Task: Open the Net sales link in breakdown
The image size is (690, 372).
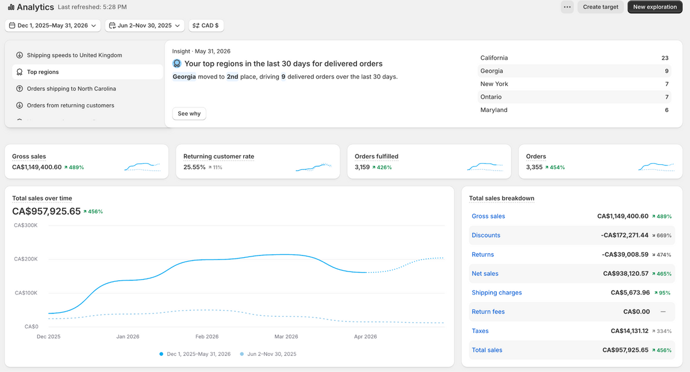Action: [x=485, y=274]
